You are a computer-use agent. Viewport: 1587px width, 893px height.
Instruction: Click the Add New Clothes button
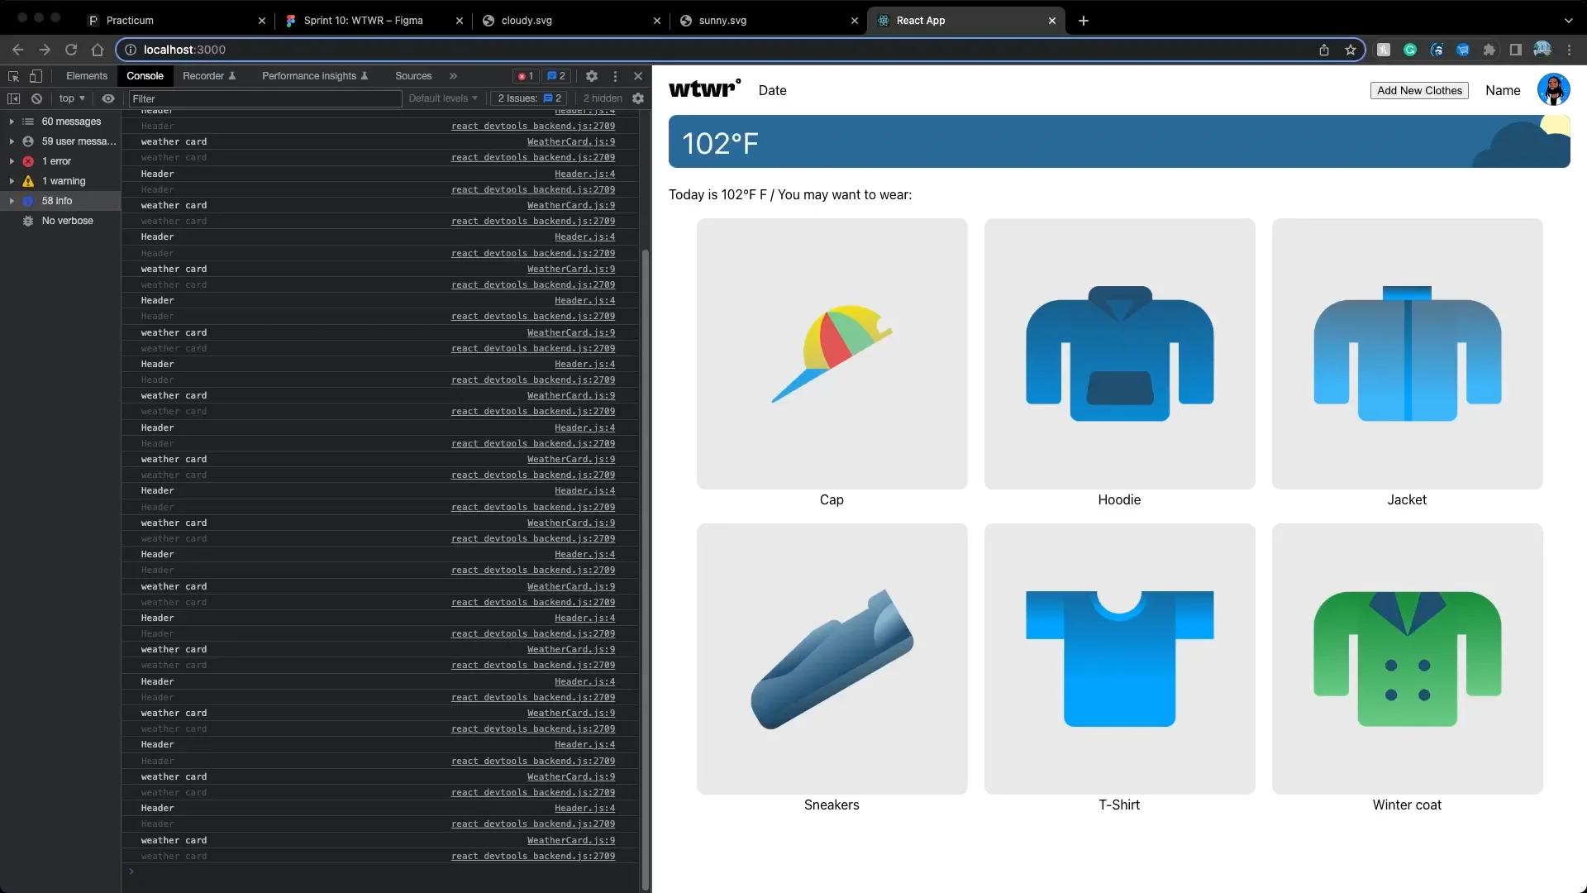(1418, 90)
